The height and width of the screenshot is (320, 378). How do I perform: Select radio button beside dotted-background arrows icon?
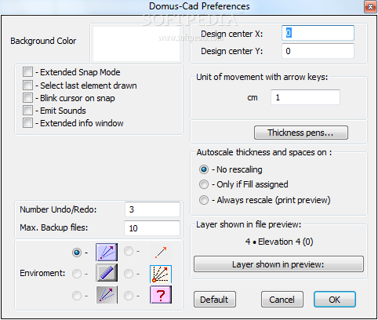coord(129,274)
